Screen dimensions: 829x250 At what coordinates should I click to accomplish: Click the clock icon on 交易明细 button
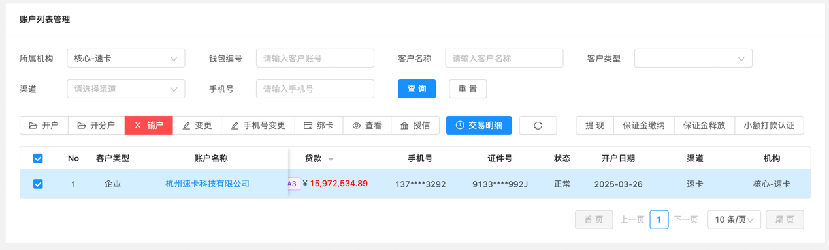(x=460, y=125)
